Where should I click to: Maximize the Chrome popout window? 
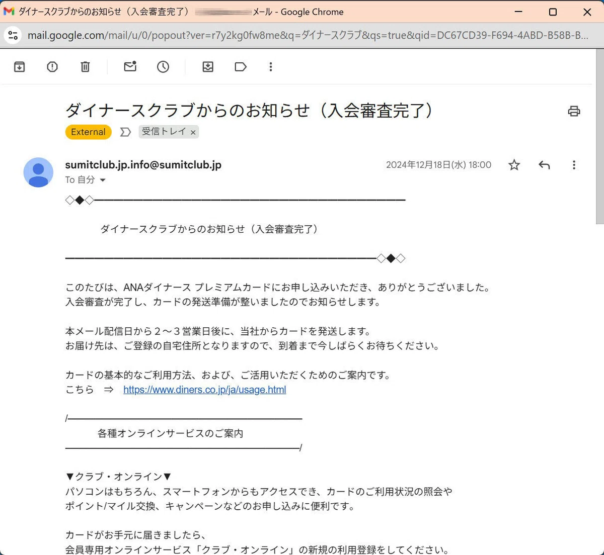(553, 12)
